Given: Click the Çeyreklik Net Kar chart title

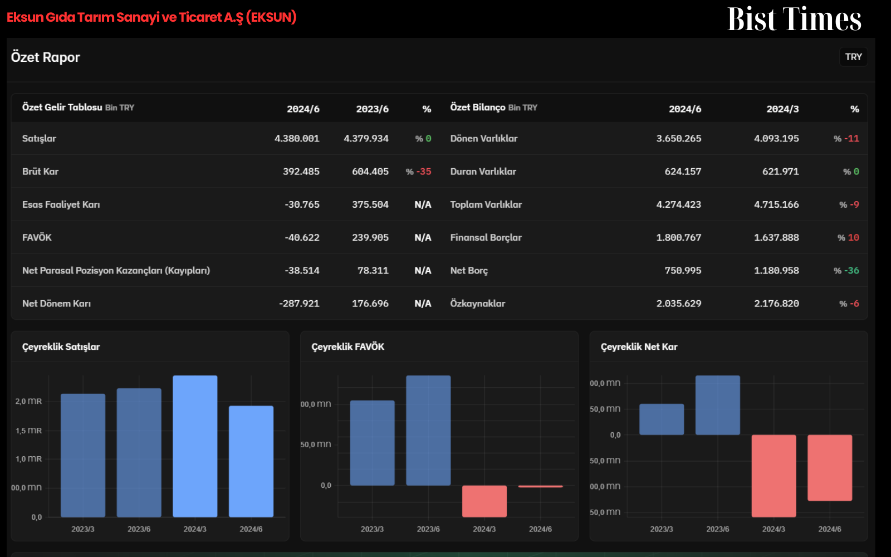Looking at the screenshot, I should [639, 346].
